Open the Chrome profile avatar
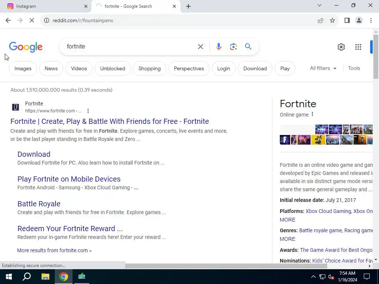 tap(359, 21)
